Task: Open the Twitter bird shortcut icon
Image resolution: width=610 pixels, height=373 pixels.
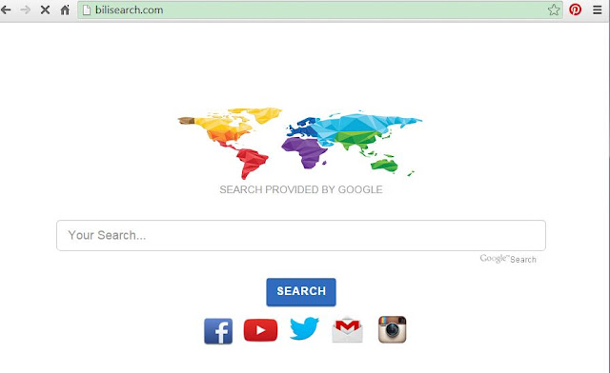Action: tap(304, 328)
